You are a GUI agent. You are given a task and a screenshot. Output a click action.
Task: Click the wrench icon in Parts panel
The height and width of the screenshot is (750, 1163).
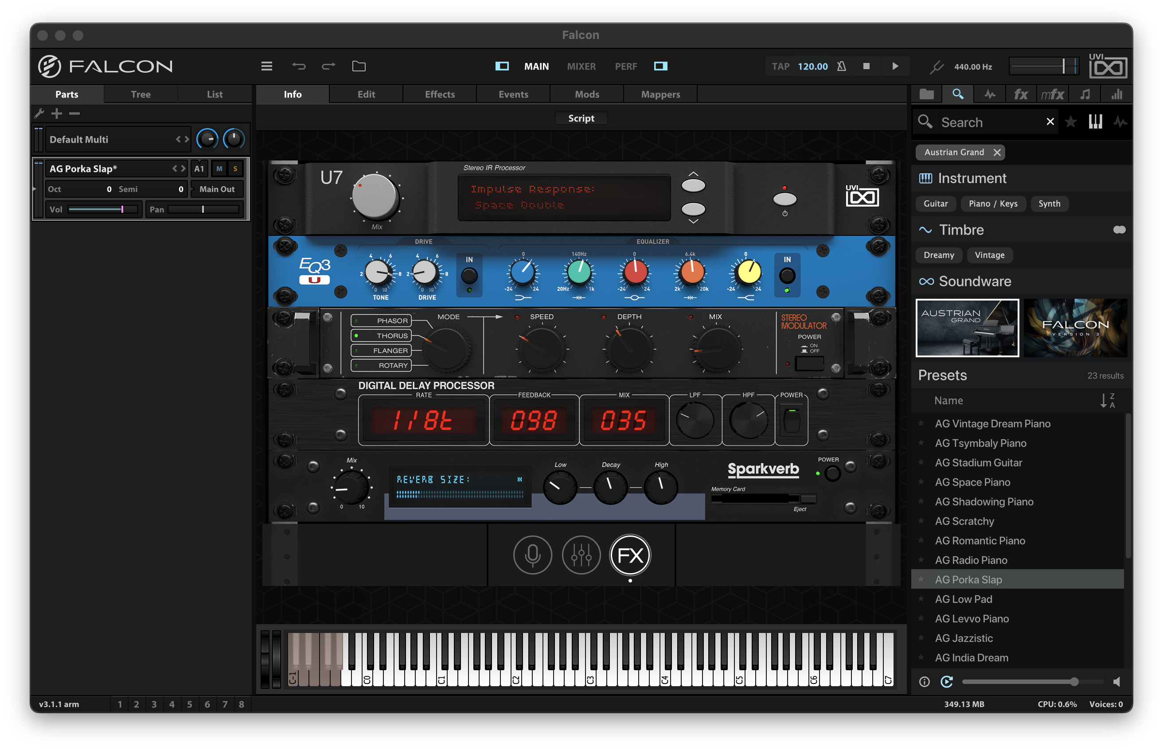tap(39, 113)
